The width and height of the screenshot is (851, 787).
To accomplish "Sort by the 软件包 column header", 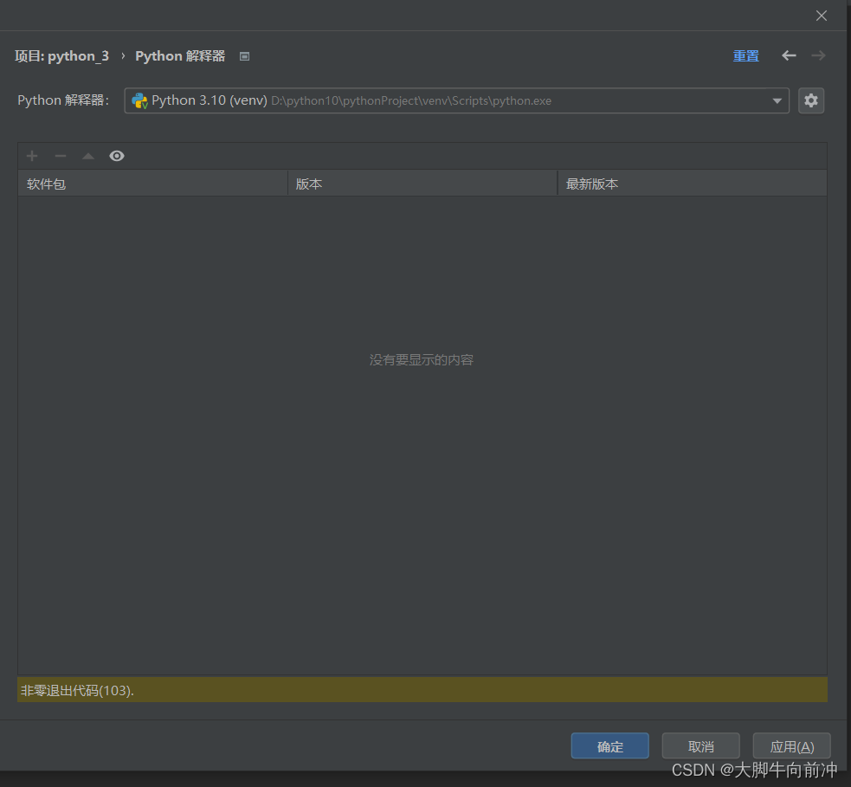I will click(152, 184).
